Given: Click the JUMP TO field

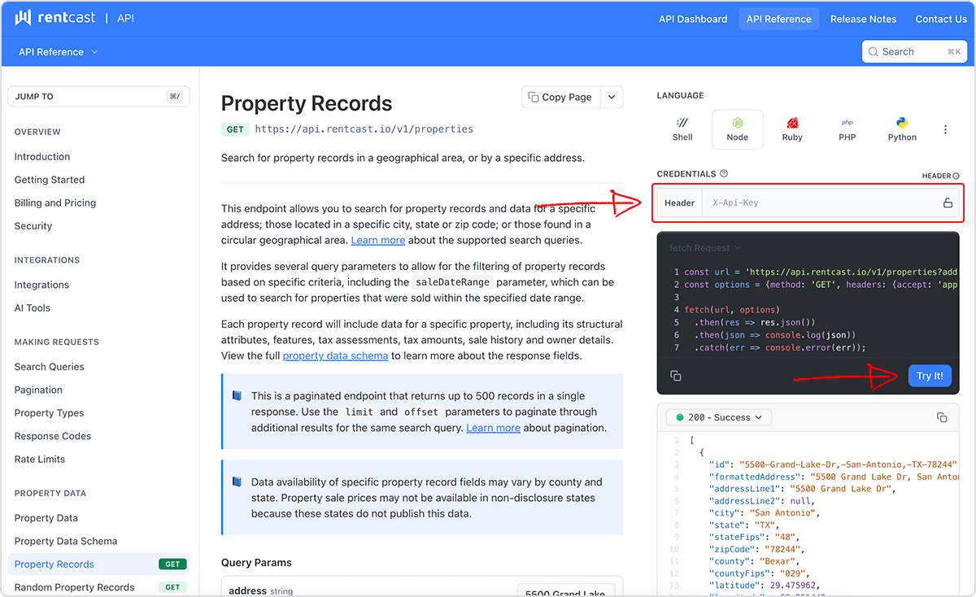Looking at the screenshot, I should [x=98, y=96].
